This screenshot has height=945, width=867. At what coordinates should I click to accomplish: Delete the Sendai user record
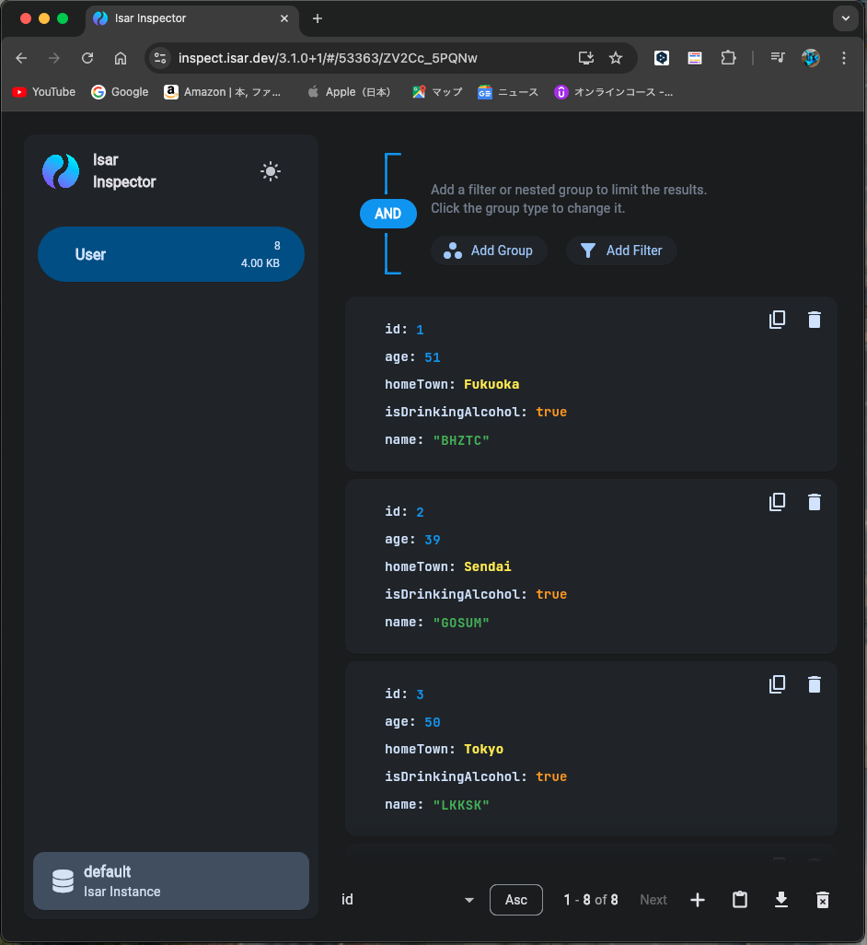click(x=814, y=502)
